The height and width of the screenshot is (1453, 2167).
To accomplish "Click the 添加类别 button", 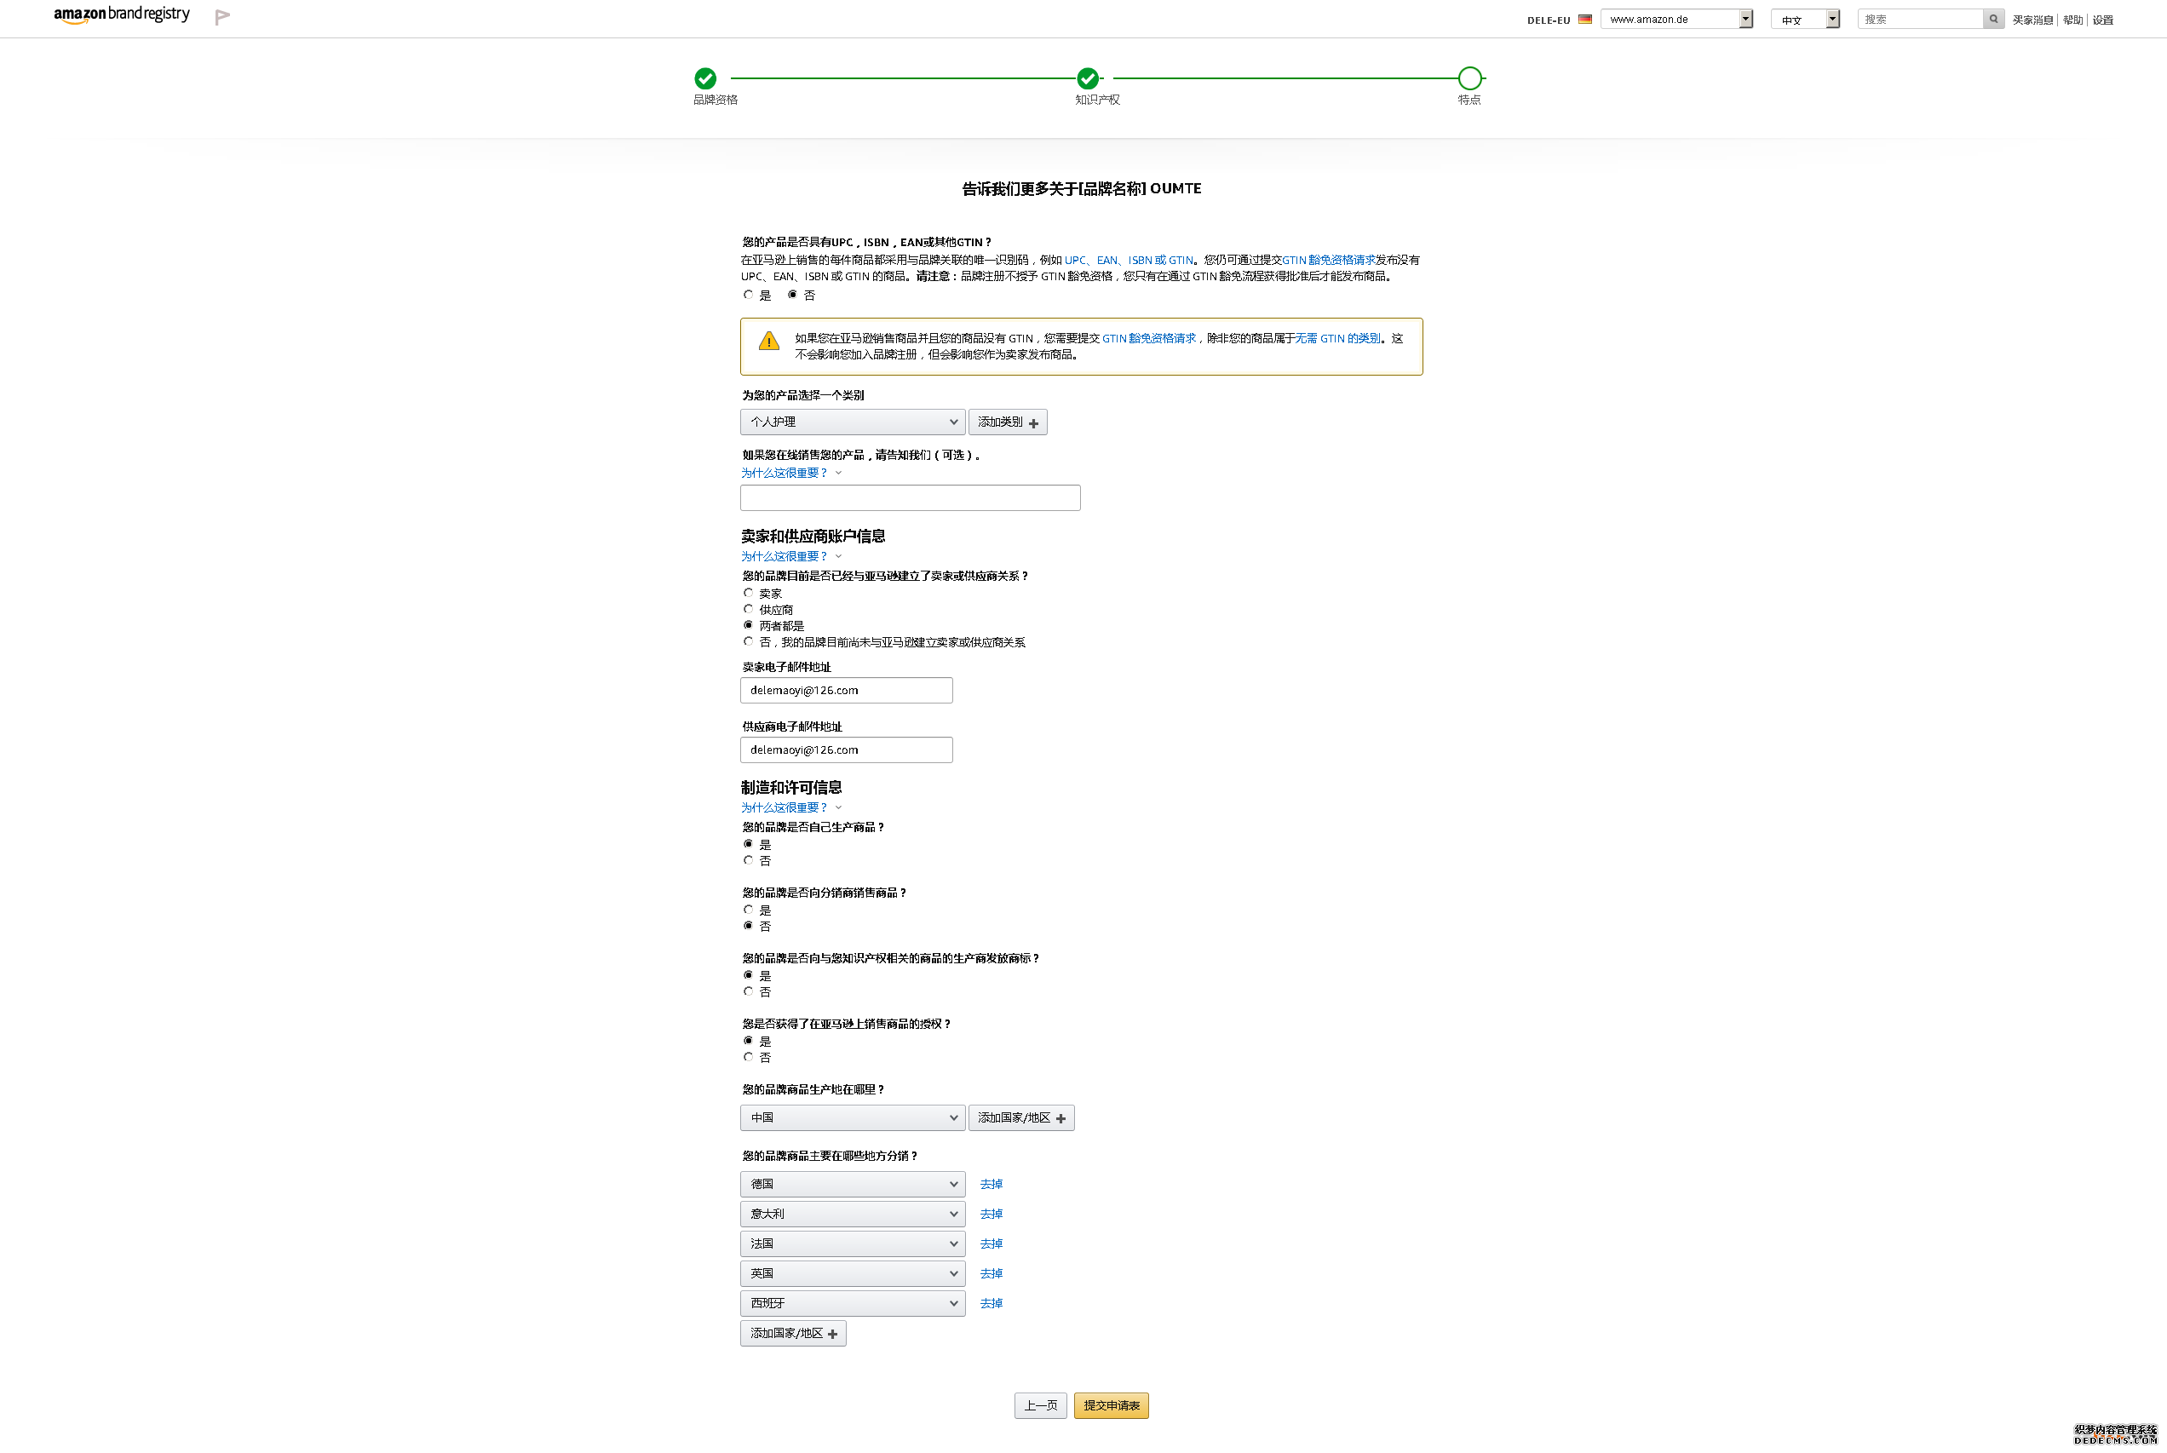I will 1008,422.
